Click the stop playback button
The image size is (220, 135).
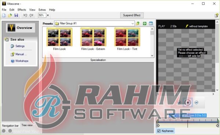[x=188, y=102]
